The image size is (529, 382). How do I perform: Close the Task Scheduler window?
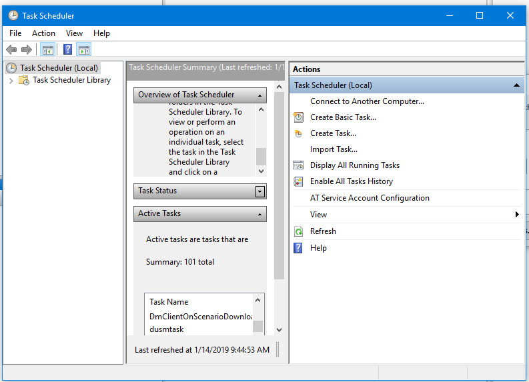pyautogui.click(x=510, y=15)
